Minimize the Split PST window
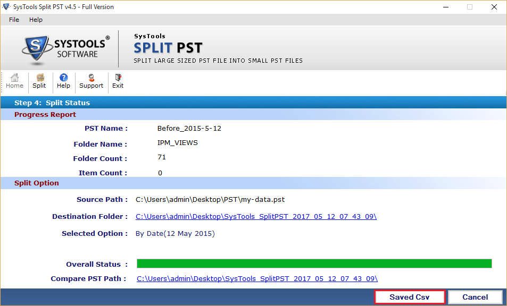Screen dimensions: 507x306 pos(446,7)
